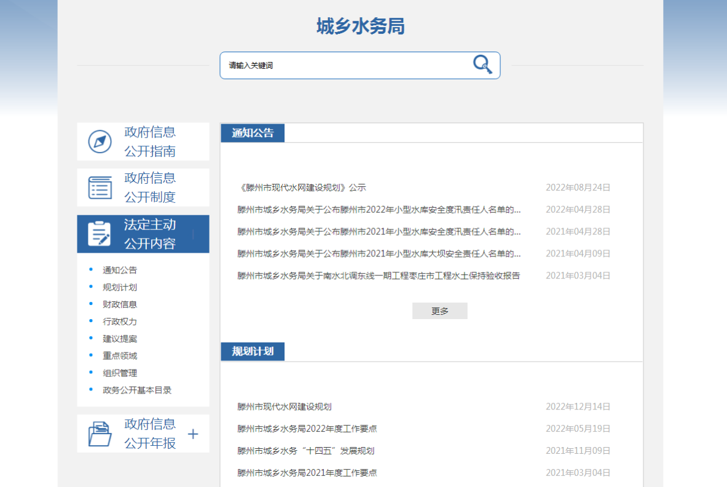Open 行政权力 in the sidebar submenu

tap(120, 322)
